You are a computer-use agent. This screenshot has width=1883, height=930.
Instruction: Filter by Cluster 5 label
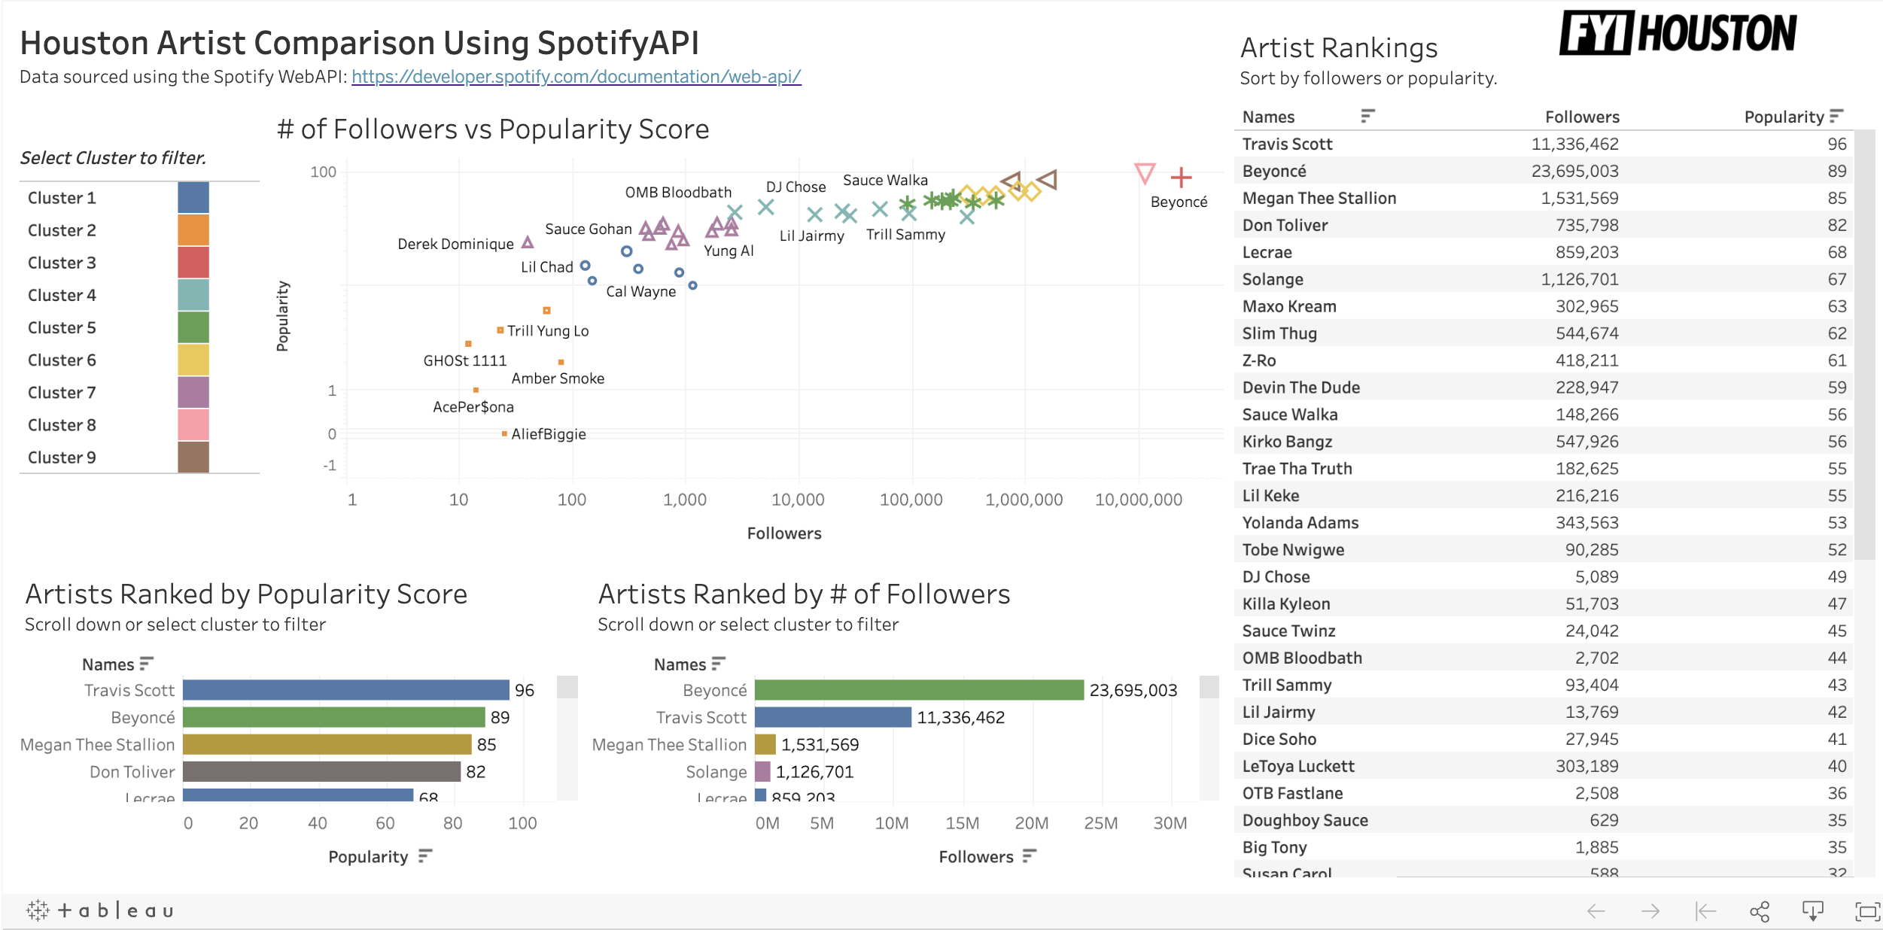point(62,327)
